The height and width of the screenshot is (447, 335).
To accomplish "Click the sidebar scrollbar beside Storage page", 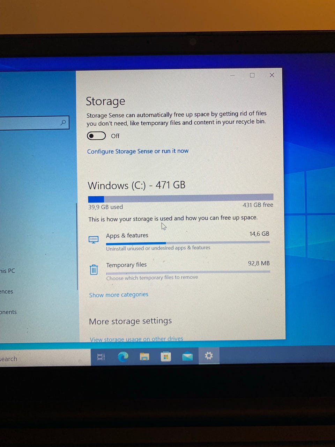I will pyautogui.click(x=77, y=247).
